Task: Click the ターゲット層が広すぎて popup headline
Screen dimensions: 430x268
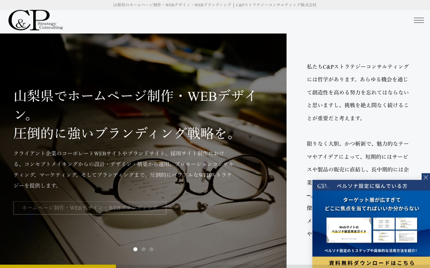Action: coord(372,204)
